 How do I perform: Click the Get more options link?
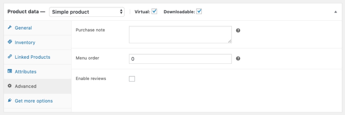[34, 101]
